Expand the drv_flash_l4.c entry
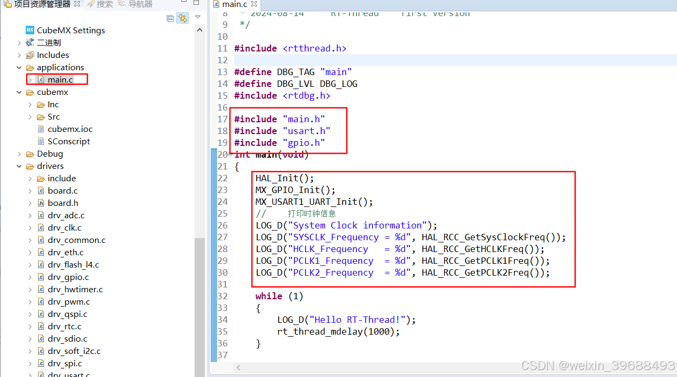Image resolution: width=677 pixels, height=377 pixels. [30, 264]
